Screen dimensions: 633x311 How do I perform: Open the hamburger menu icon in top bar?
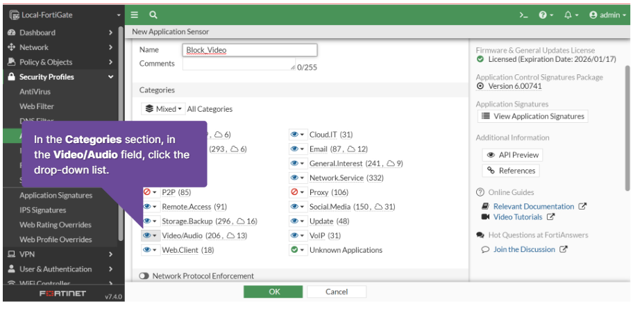[135, 15]
